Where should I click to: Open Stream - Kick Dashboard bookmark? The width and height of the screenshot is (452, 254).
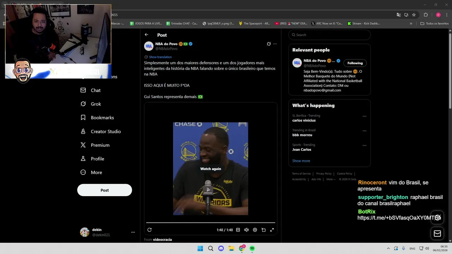[363, 23]
